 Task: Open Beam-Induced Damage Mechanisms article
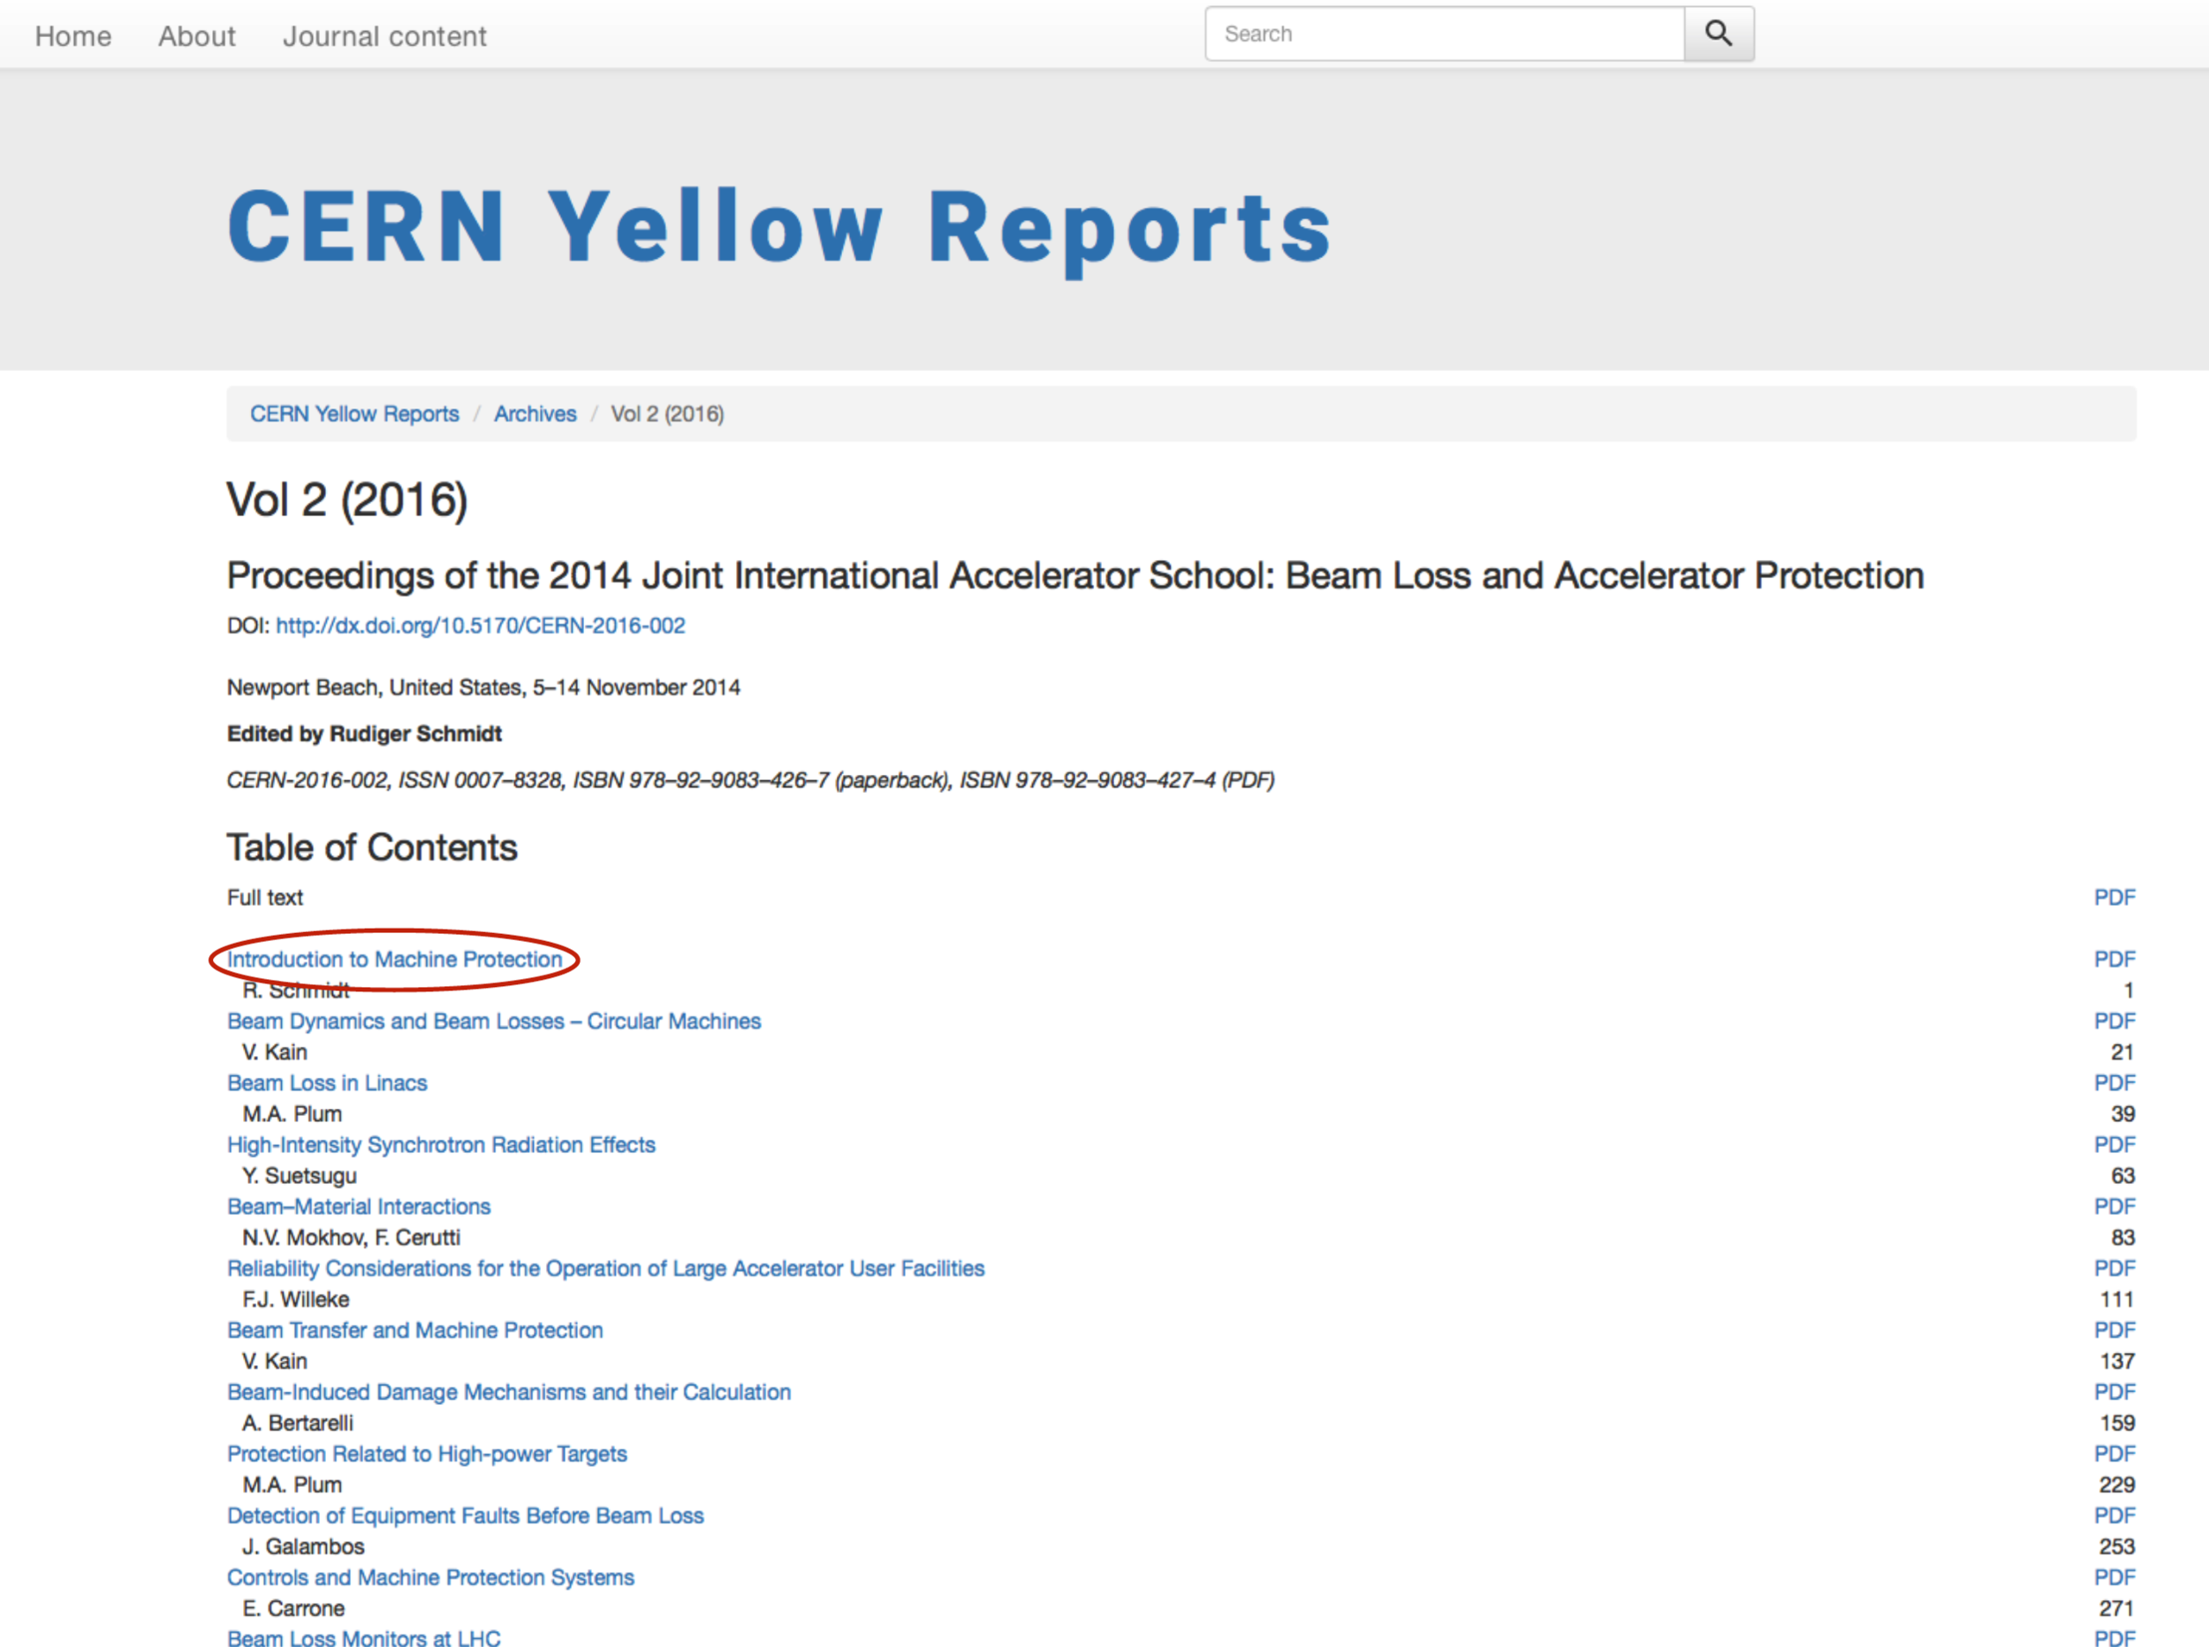tap(508, 1392)
